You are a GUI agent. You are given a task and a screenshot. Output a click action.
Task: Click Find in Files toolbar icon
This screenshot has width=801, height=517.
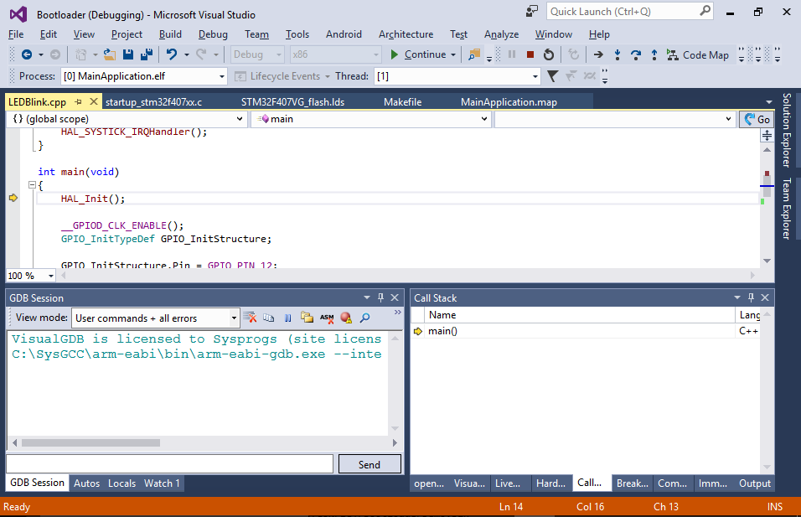point(474,54)
